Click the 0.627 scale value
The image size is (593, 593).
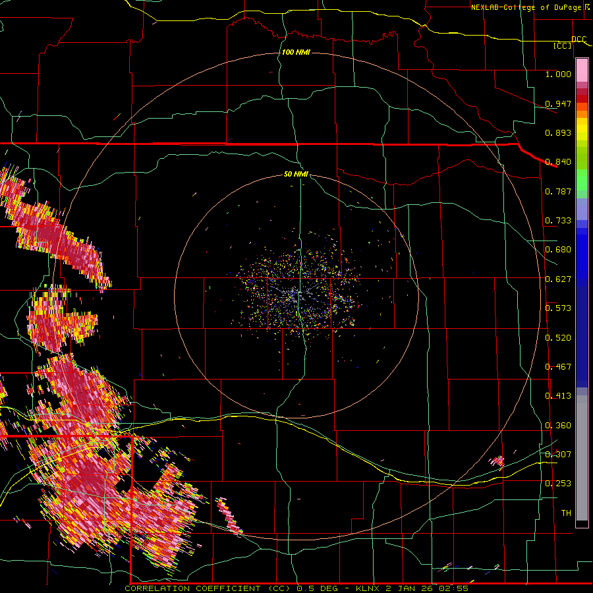[x=558, y=279]
